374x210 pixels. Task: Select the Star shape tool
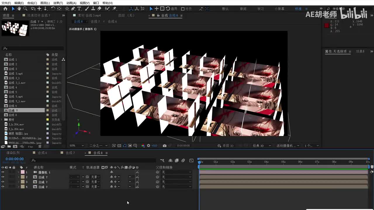[x=67, y=9]
